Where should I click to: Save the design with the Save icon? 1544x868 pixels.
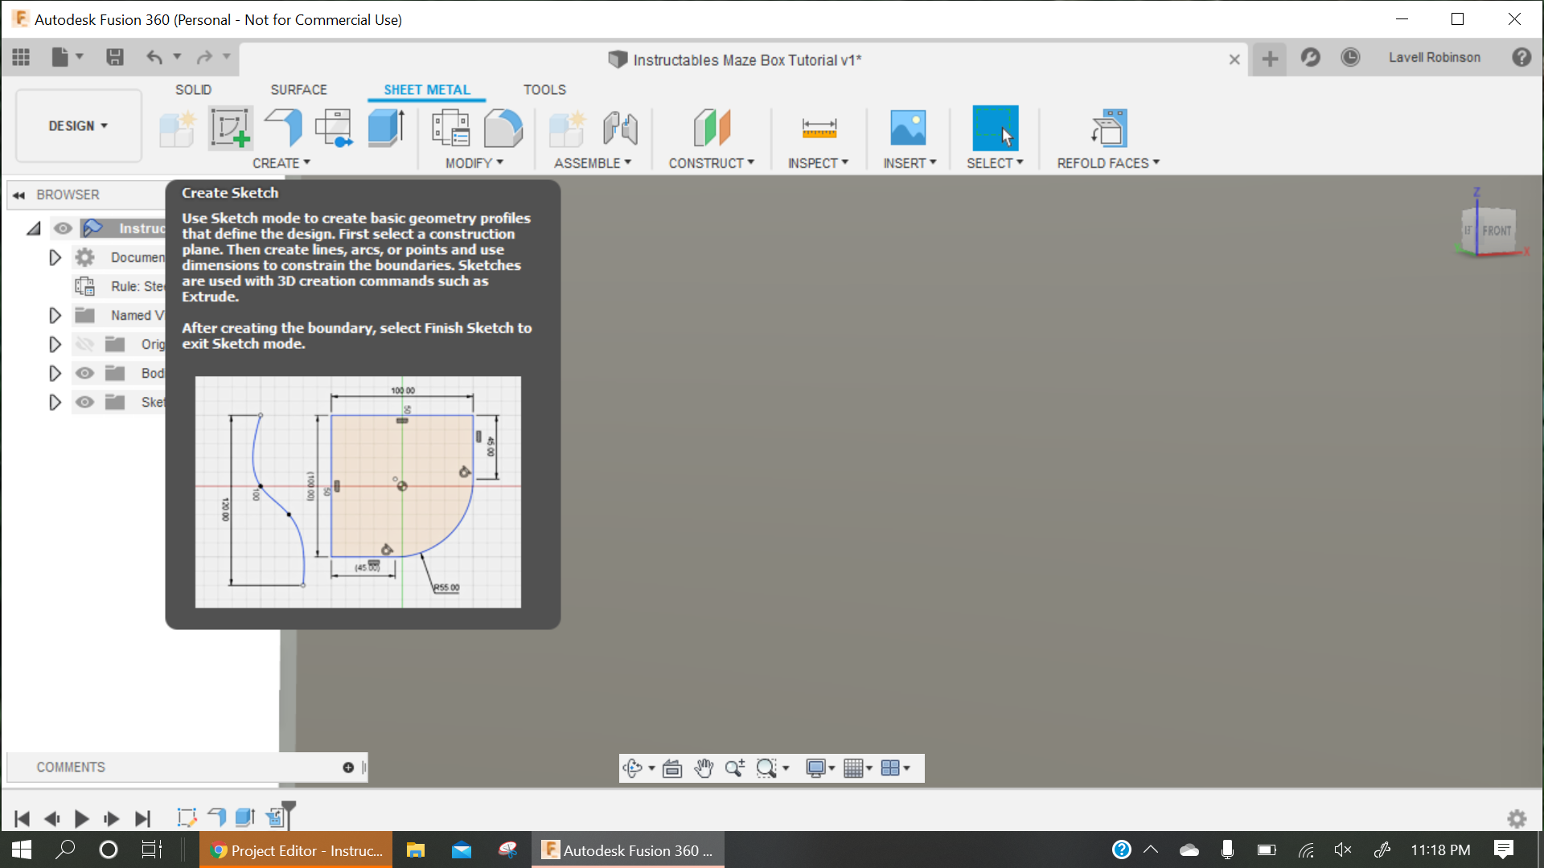(115, 57)
